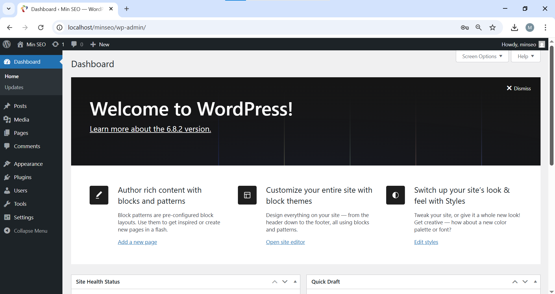Open the Appearance menu in sidebar
555x294 pixels.
28,164
